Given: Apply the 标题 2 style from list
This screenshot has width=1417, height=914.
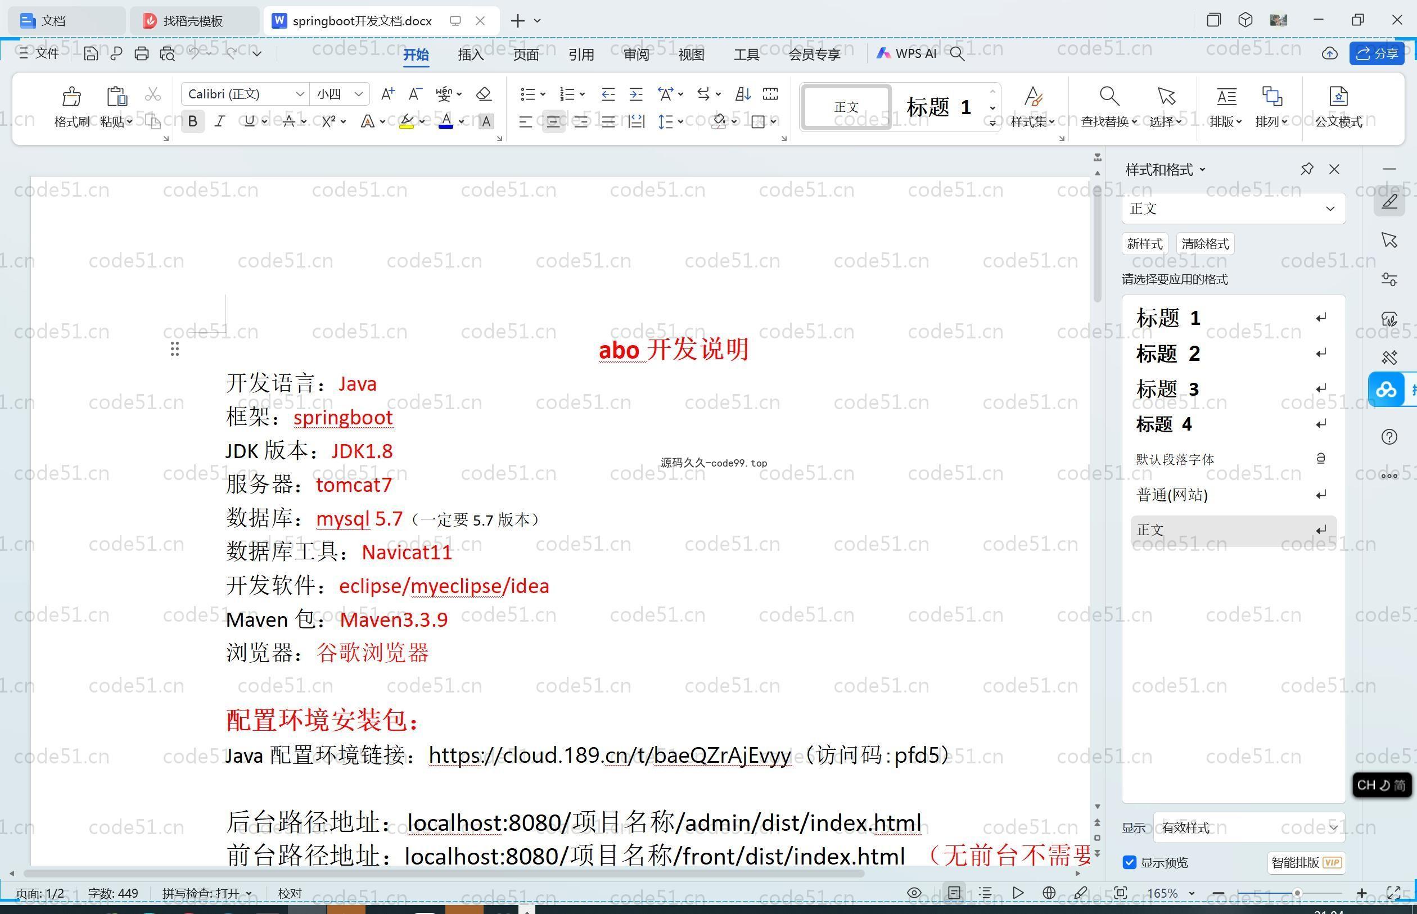Looking at the screenshot, I should [1233, 354].
